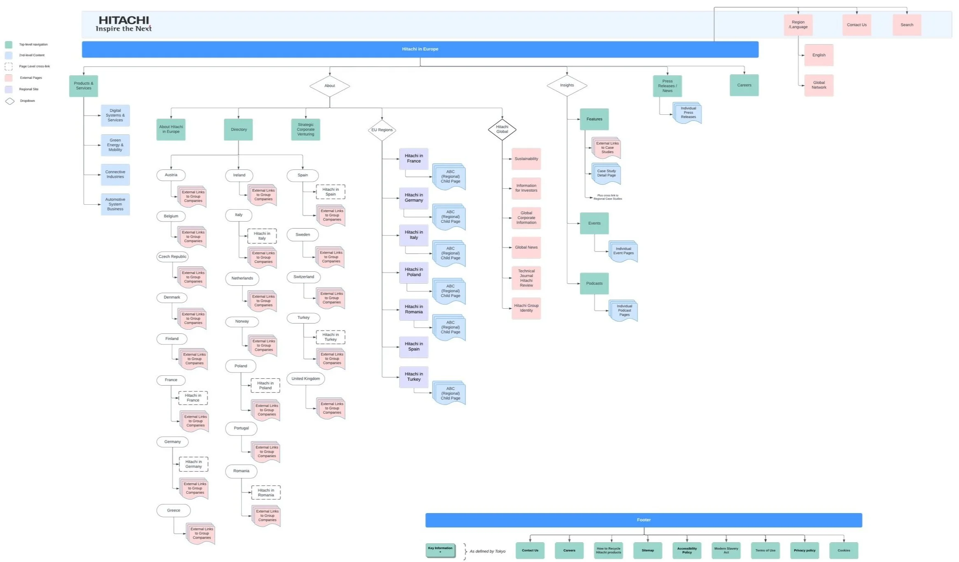Click the Automotive System Business box
Image resolution: width=959 pixels, height=562 pixels.
pyautogui.click(x=115, y=204)
